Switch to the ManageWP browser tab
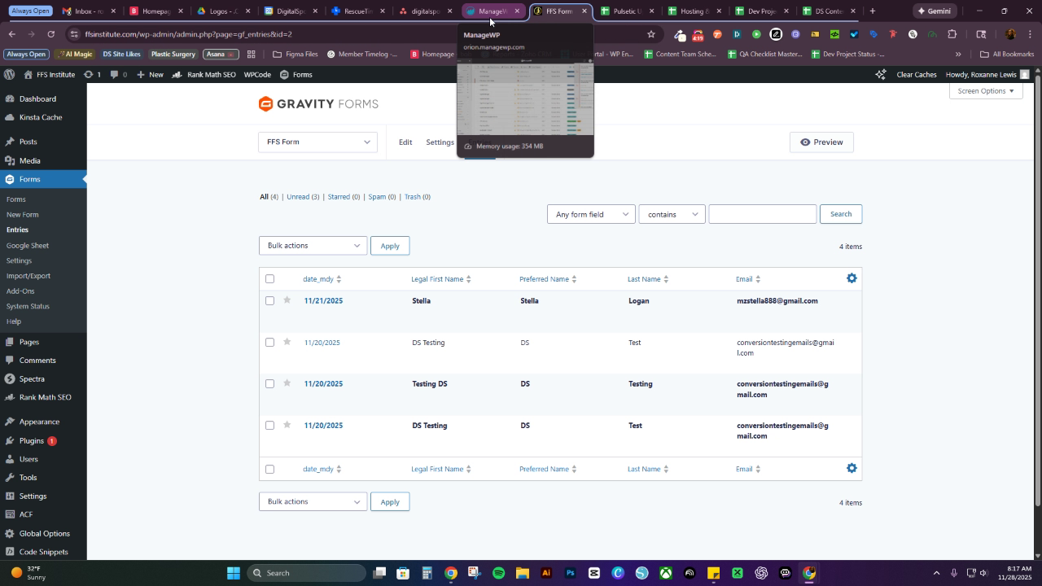Screen dimensions: 1042x586 (x=493, y=11)
